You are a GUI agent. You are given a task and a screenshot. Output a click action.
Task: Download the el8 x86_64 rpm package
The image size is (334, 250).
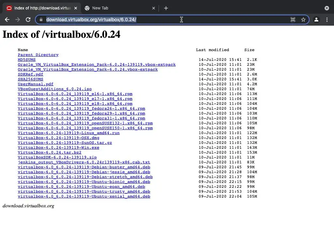coord(75,104)
